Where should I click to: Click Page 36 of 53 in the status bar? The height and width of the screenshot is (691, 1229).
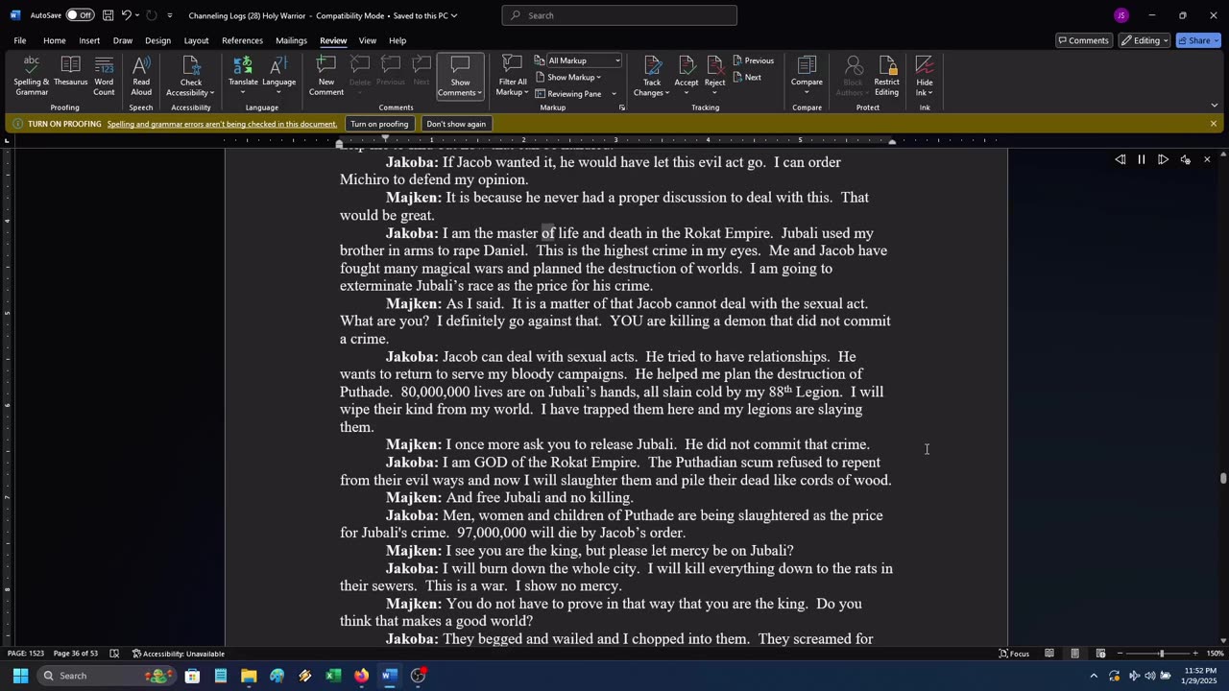(76, 654)
